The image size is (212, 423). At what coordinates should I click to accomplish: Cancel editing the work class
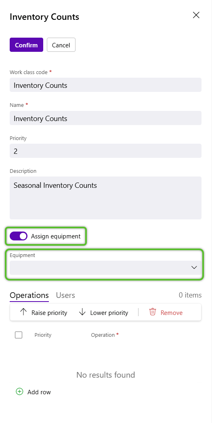61,45
